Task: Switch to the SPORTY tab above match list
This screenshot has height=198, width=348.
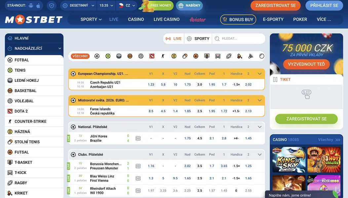Action: coord(198,39)
